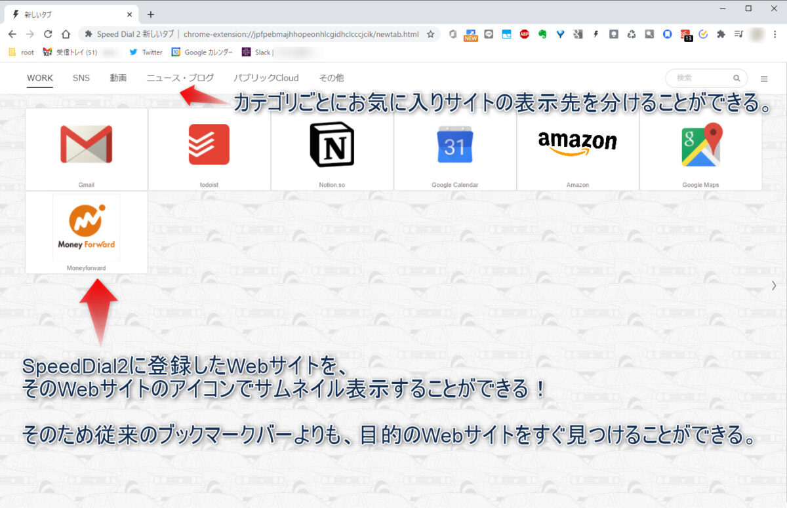Viewport: 787px width, 508px height.
Task: Click the LINE extension icon
Action: [489, 33]
